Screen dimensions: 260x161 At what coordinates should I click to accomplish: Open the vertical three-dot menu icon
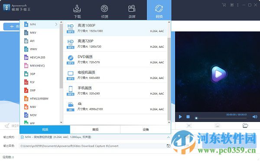[238, 5]
